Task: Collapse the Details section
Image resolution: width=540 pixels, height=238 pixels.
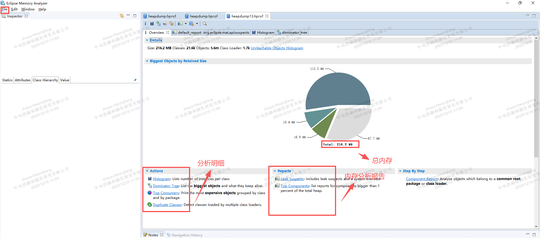Action: pos(147,40)
